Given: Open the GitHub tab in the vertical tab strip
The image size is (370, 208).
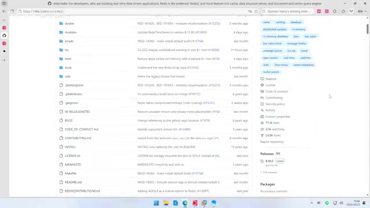Looking at the screenshot, I should (x=4, y=36).
